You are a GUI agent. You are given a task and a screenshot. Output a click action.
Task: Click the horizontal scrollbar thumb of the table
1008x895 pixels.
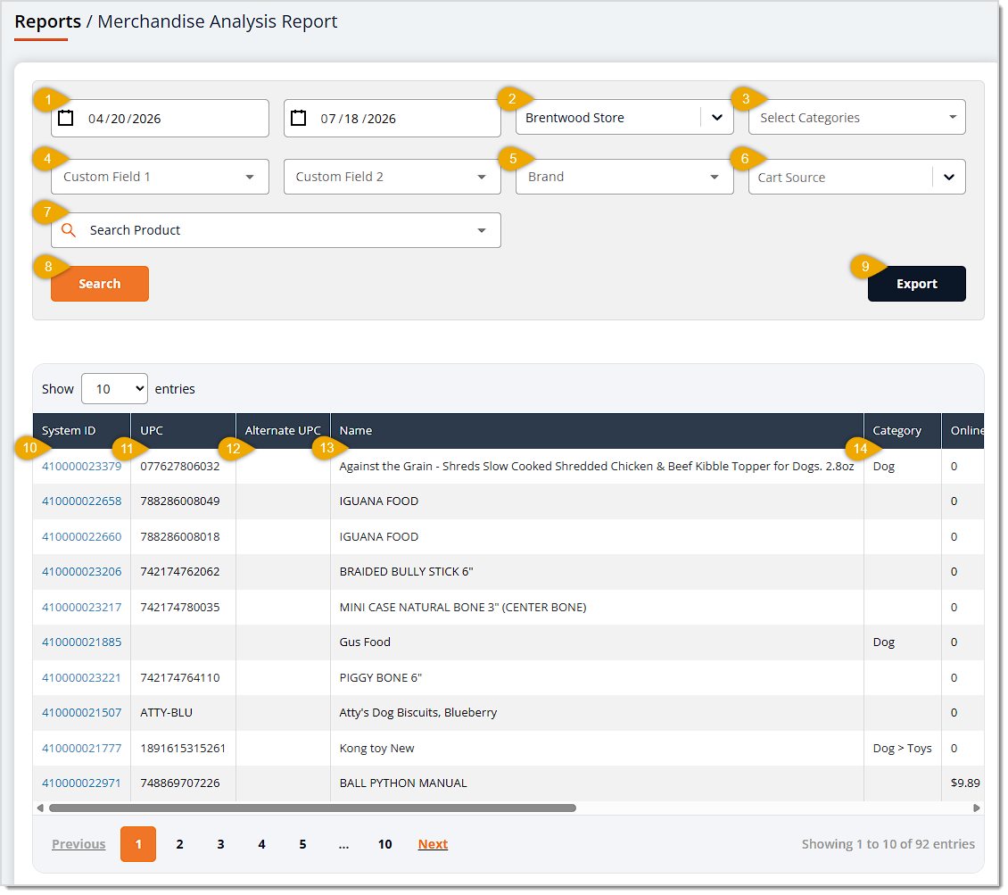(312, 808)
